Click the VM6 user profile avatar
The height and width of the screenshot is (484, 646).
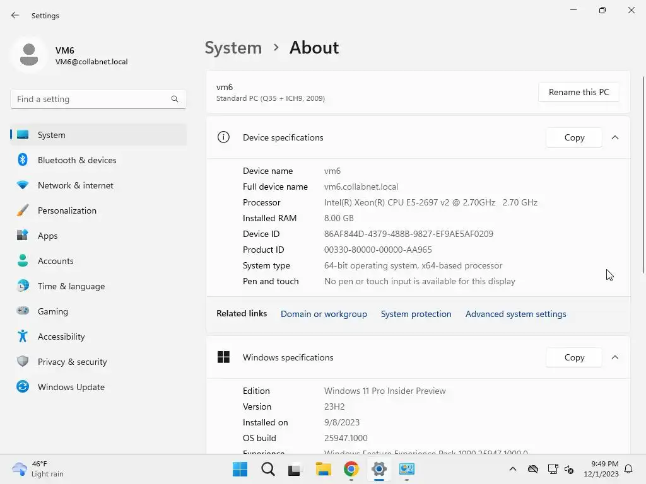pyautogui.click(x=29, y=55)
